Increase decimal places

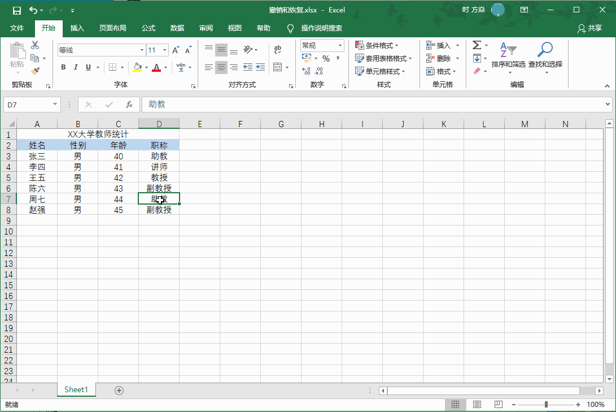(x=307, y=71)
